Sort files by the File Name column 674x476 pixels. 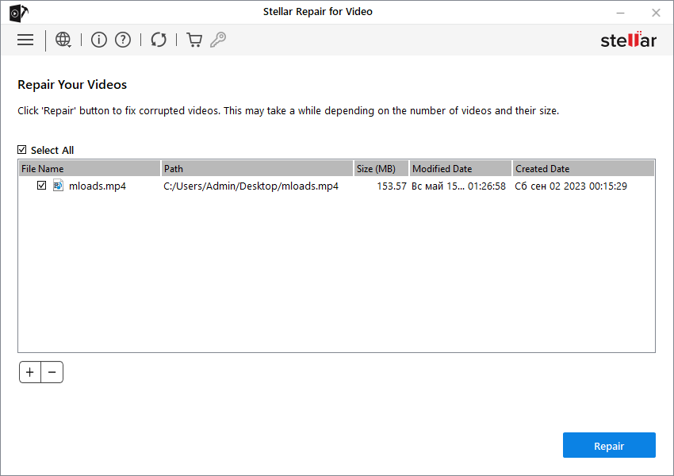pos(87,168)
